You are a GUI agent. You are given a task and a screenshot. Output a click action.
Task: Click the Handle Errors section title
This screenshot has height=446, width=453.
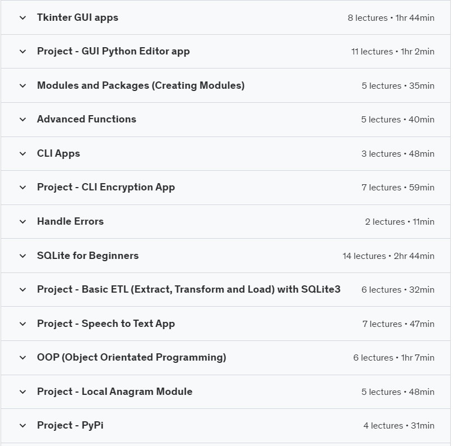pos(70,221)
